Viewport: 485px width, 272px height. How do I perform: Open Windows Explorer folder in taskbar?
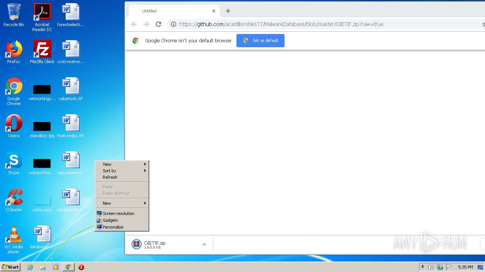pyautogui.click(x=43, y=267)
